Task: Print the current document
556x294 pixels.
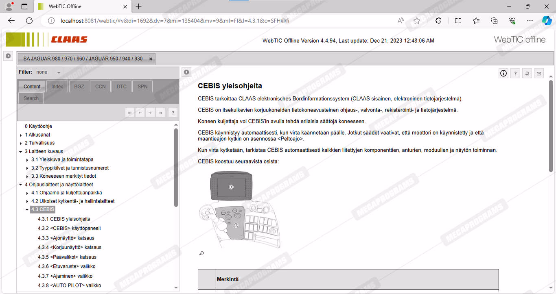Action: click(527, 73)
